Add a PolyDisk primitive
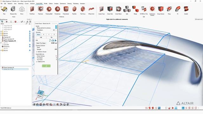203x114 pixels. click(74, 10)
